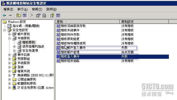Sort by the 原則設定 column header
The height and width of the screenshot is (100, 177).
coord(144,22)
